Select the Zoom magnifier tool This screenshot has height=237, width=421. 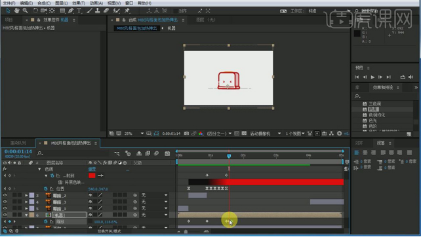25,10
